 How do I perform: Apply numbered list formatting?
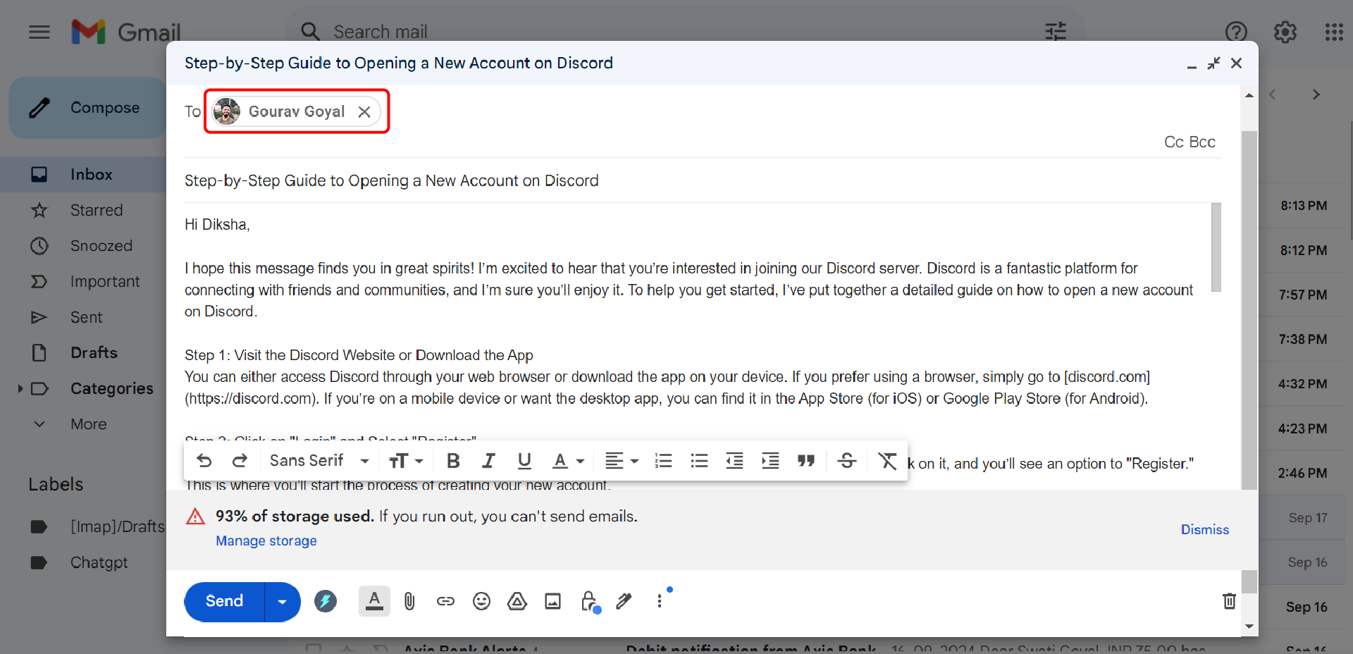[x=663, y=461]
